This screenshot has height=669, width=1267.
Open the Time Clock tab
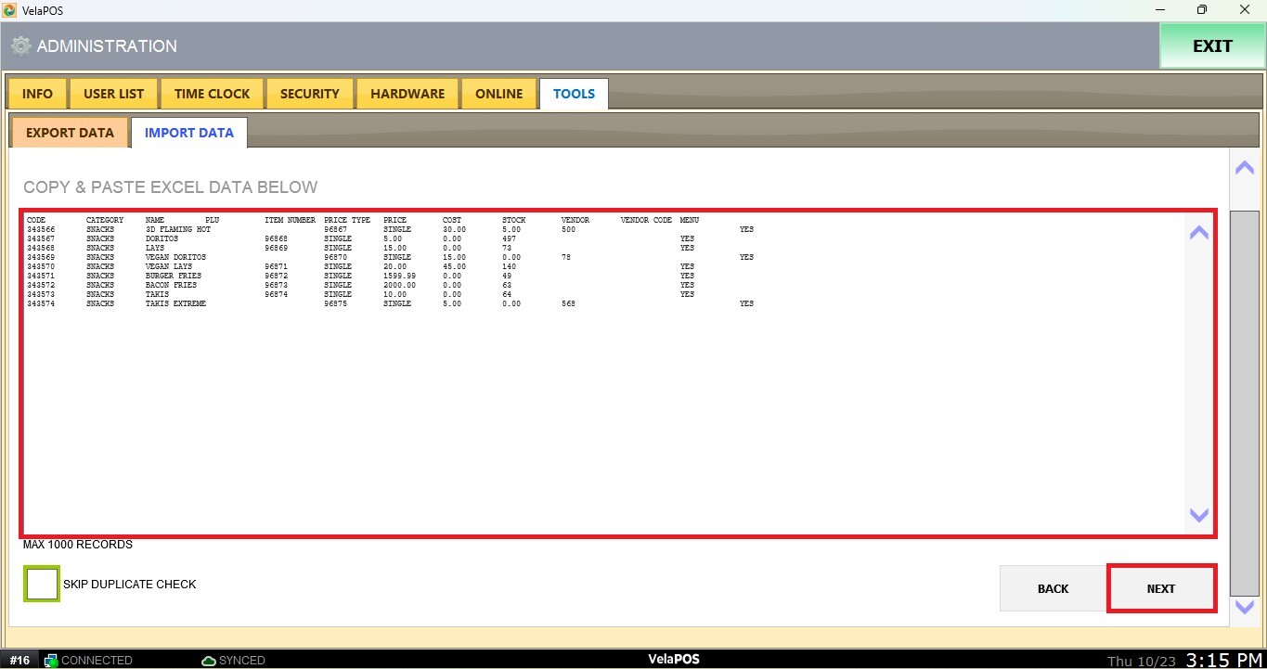click(212, 94)
